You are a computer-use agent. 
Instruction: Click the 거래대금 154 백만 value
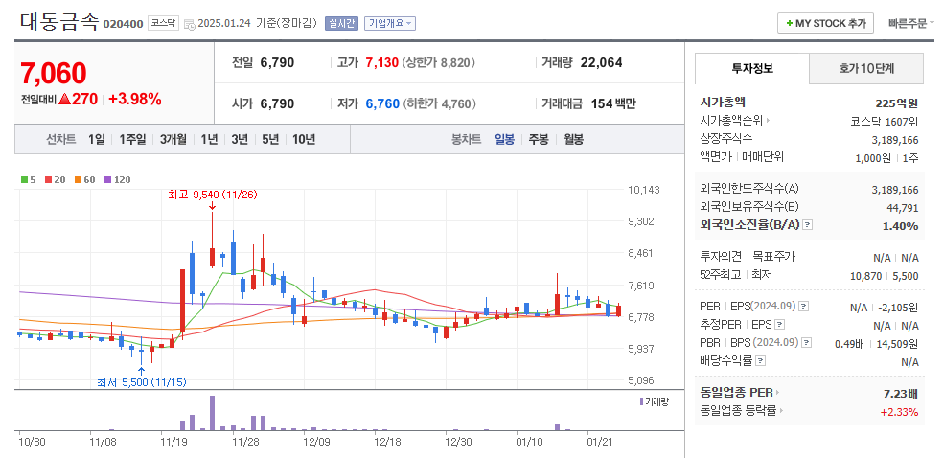point(612,103)
